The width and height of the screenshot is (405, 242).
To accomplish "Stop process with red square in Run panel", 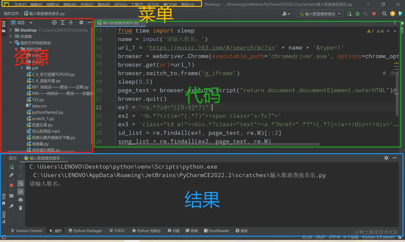I will [x=12, y=185].
